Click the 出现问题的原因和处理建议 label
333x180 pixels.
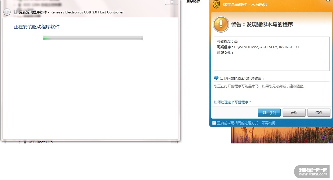pos(242,79)
